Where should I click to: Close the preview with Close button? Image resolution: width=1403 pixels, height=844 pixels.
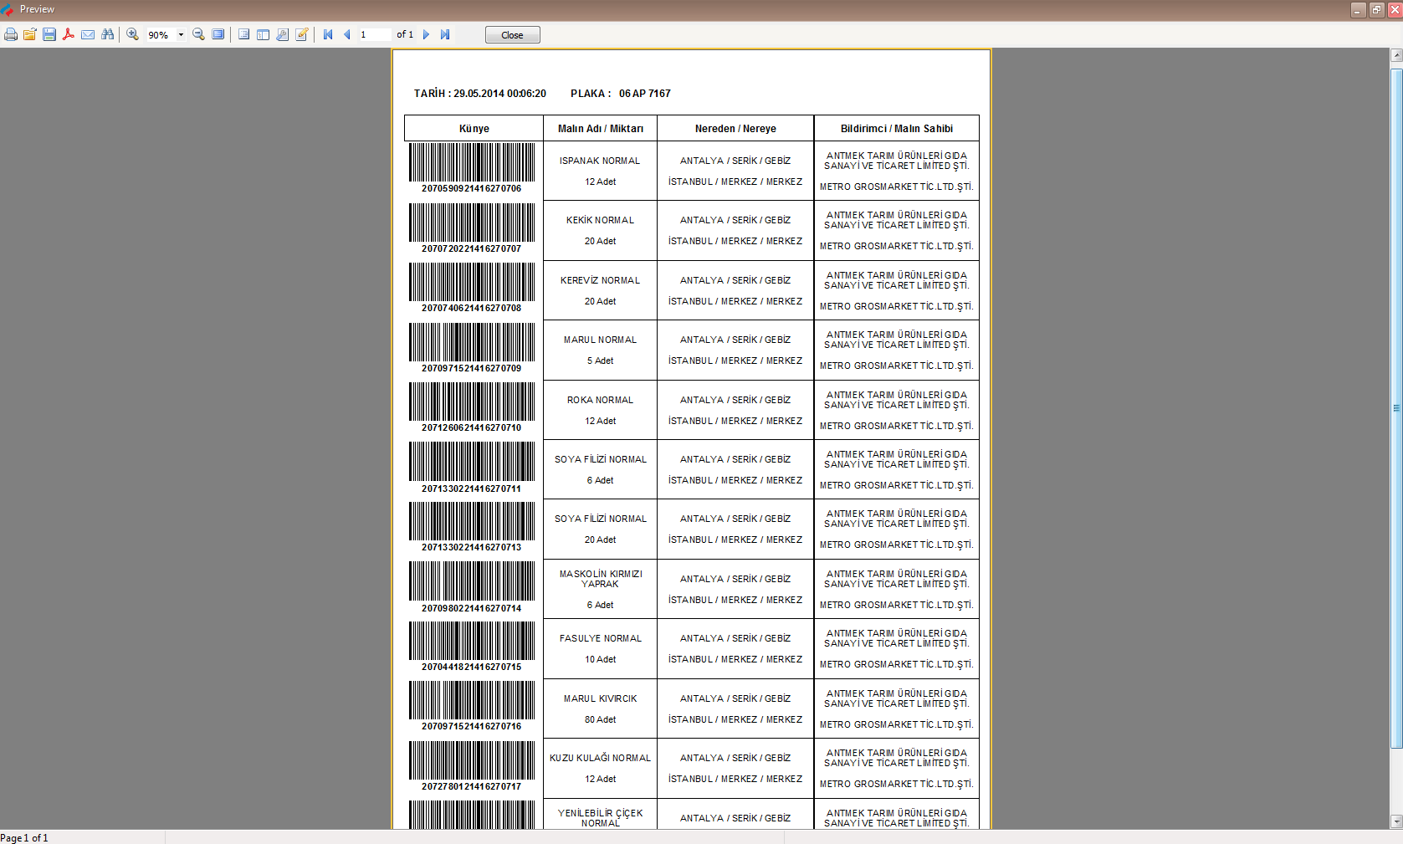tap(512, 35)
